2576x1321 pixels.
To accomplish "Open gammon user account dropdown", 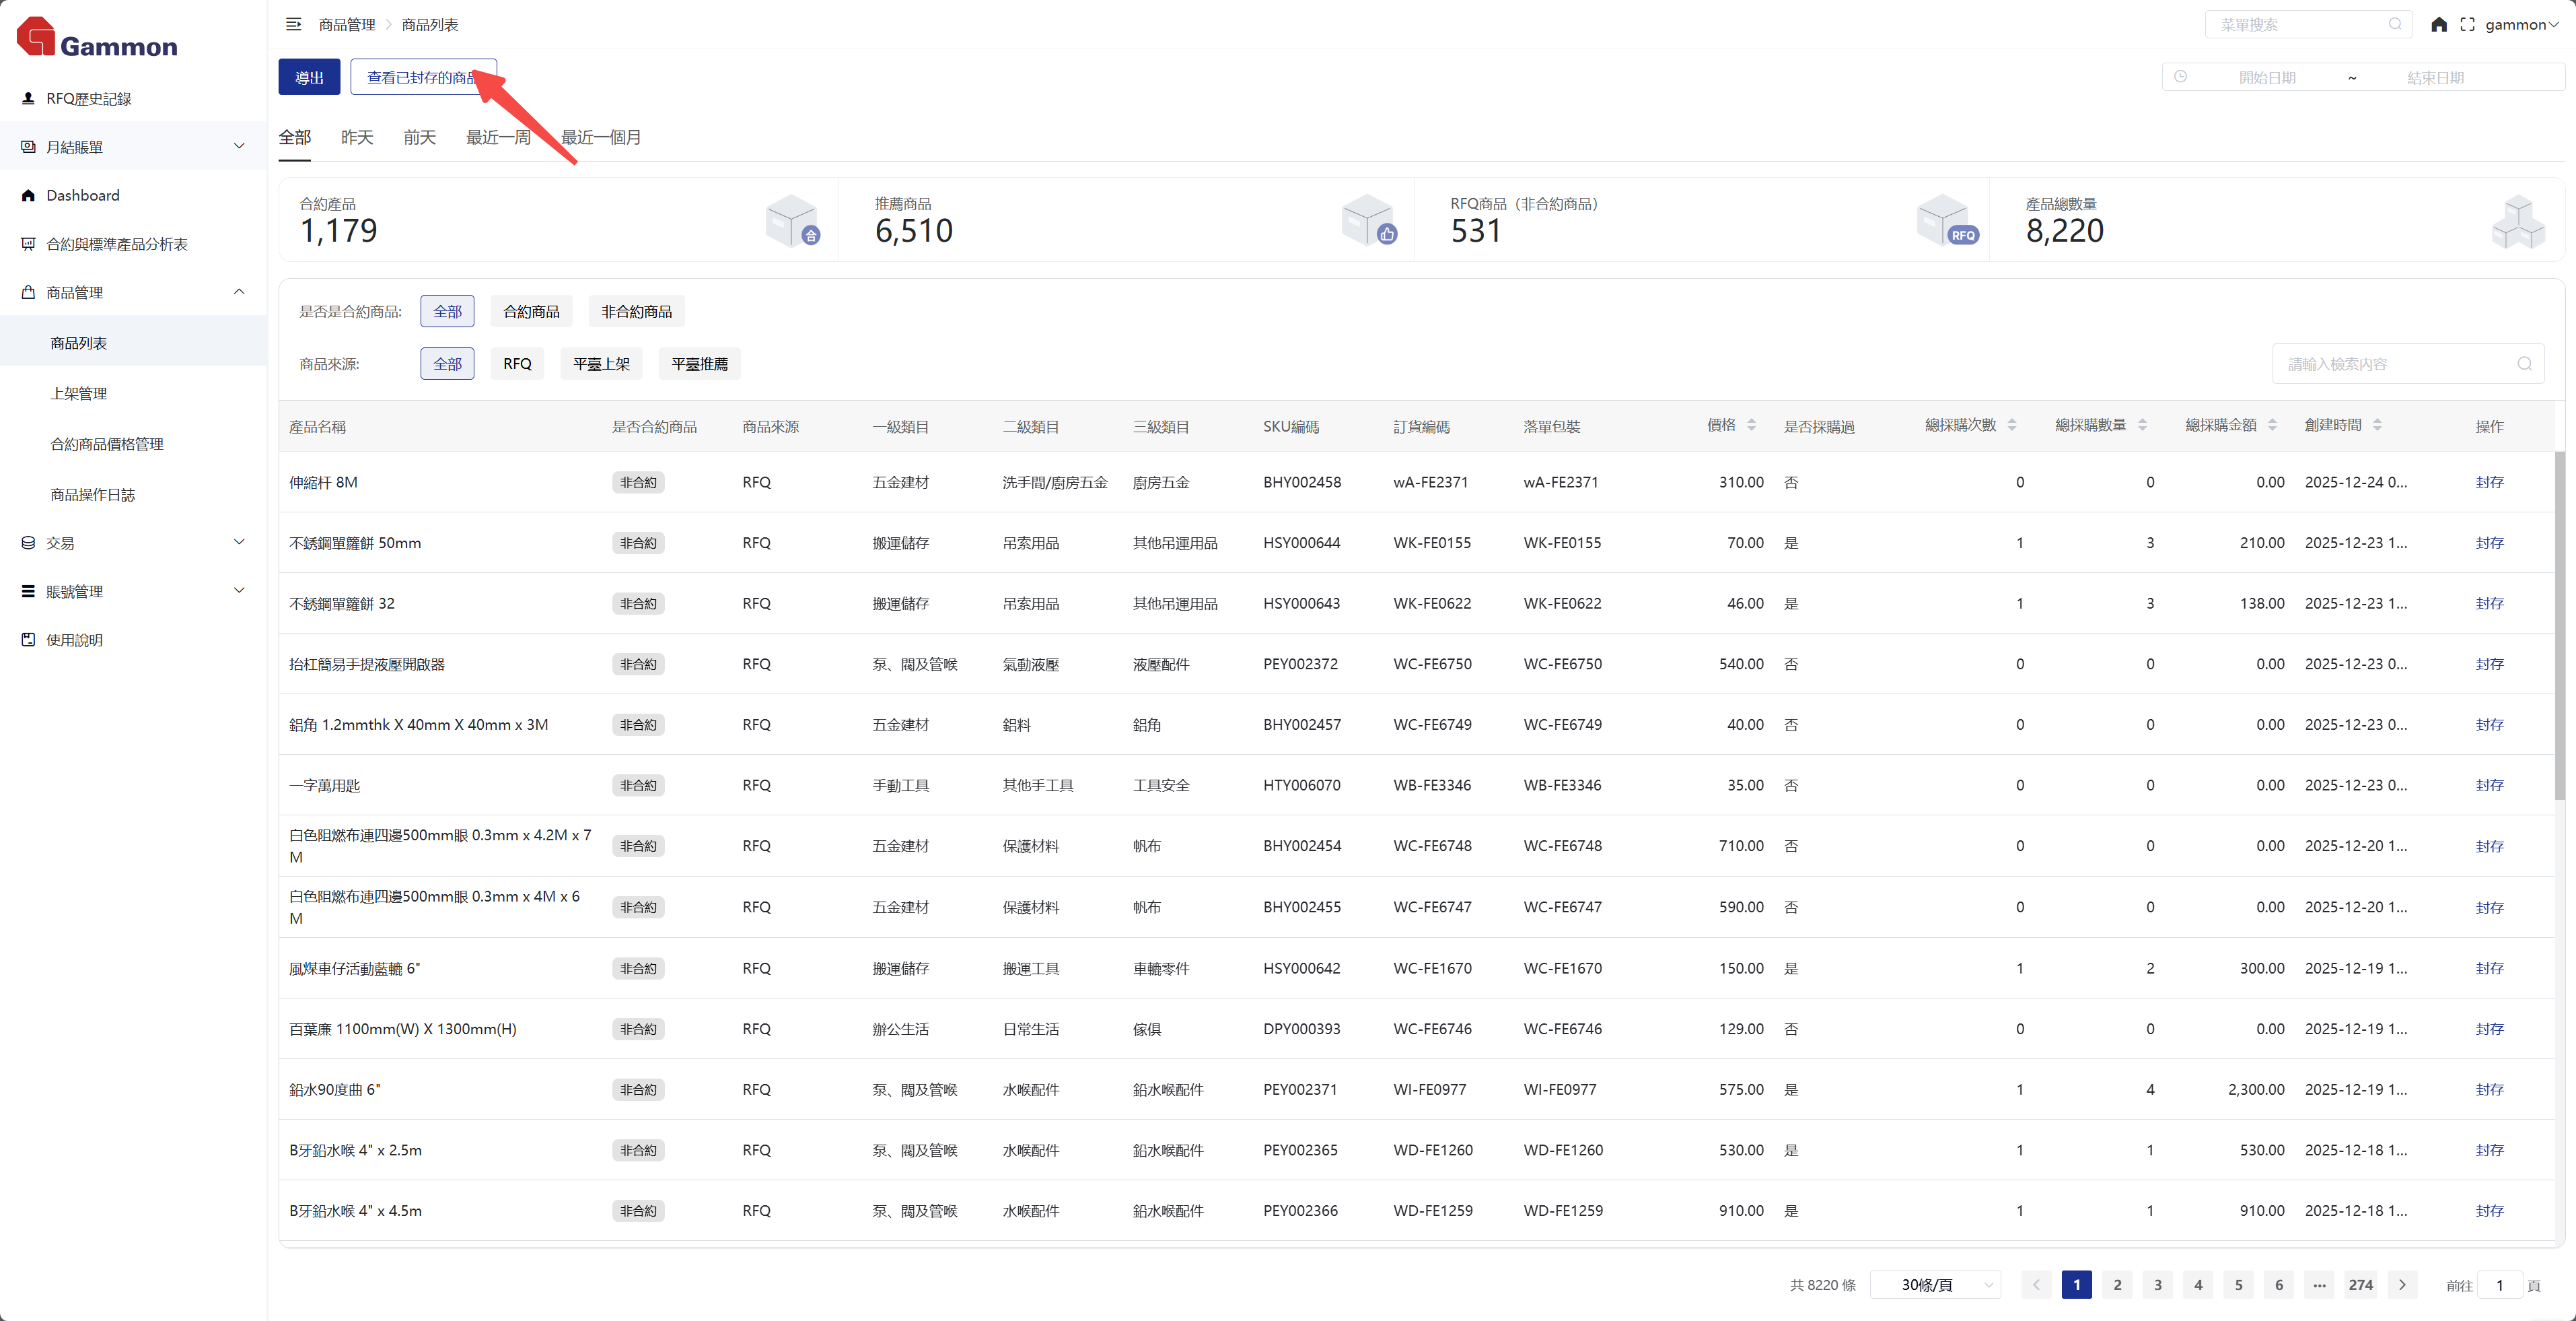I will [x=2521, y=24].
